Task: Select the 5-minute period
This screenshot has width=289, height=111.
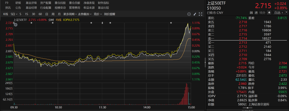Action: [x=20, y=14]
